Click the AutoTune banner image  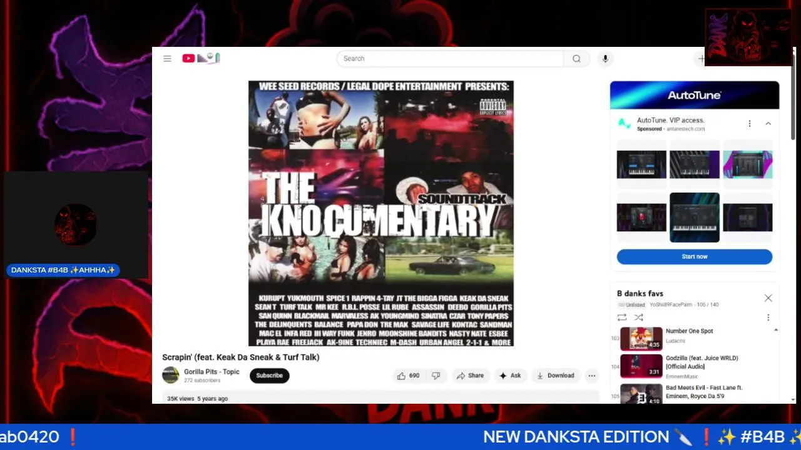[695, 95]
